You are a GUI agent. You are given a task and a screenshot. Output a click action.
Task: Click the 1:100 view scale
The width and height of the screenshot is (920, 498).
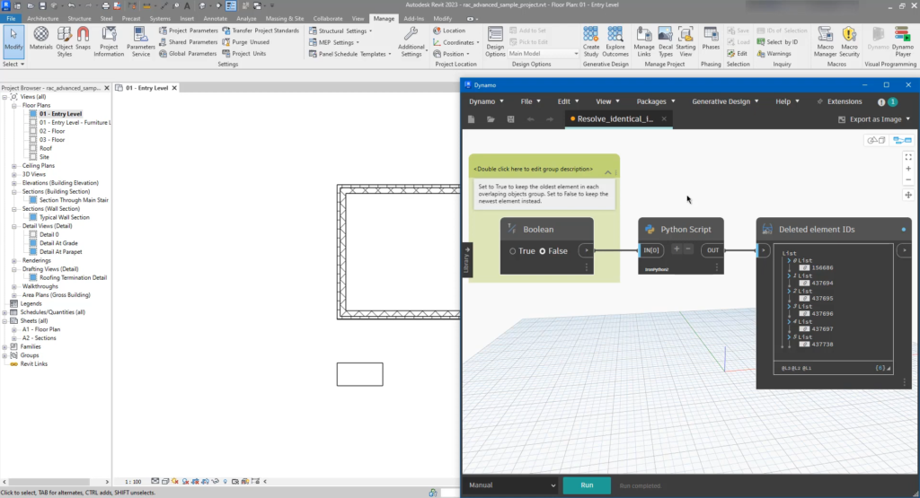click(x=133, y=482)
